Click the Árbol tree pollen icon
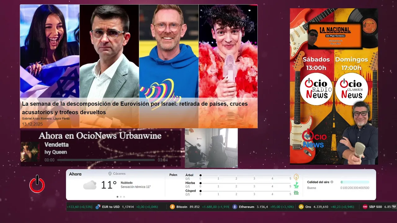Image resolution: width=397 pixels, height=223 pixels. pos(296,177)
